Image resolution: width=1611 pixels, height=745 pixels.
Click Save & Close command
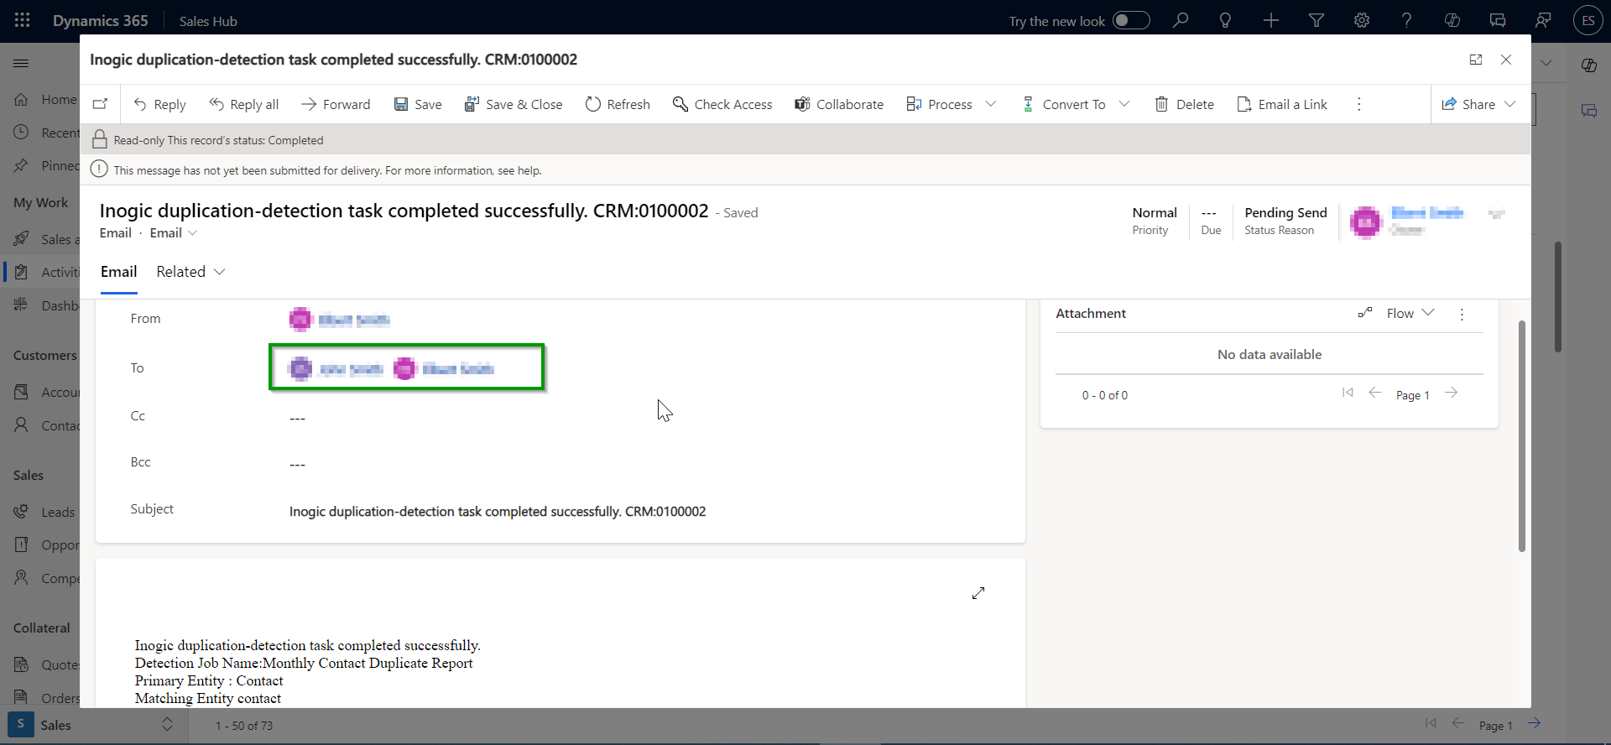514,104
